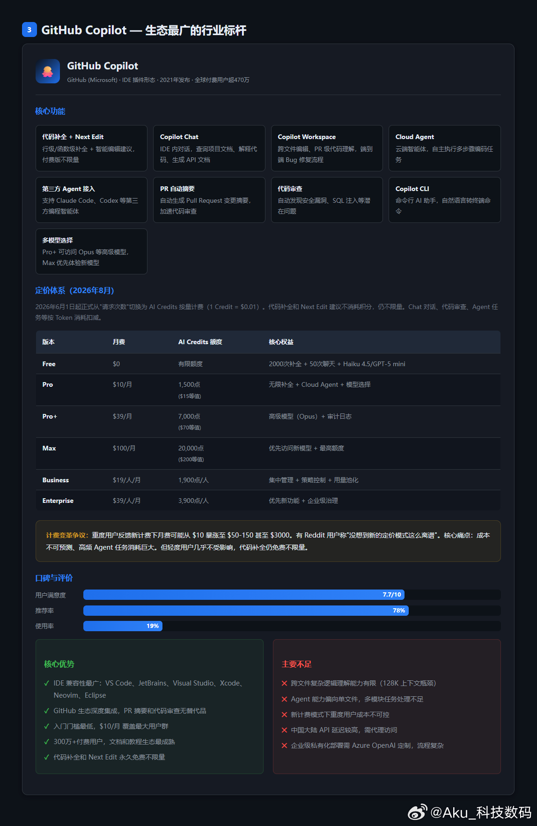Select the Pro+ plan row name

click(x=50, y=416)
